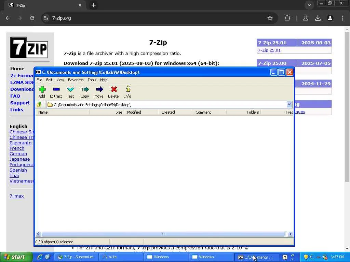Screen dimensions: 350x262
Task: Switch website language to German
Action: 18,154
